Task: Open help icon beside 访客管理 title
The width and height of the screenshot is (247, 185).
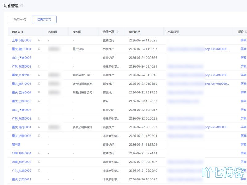Action: tap(22, 6)
